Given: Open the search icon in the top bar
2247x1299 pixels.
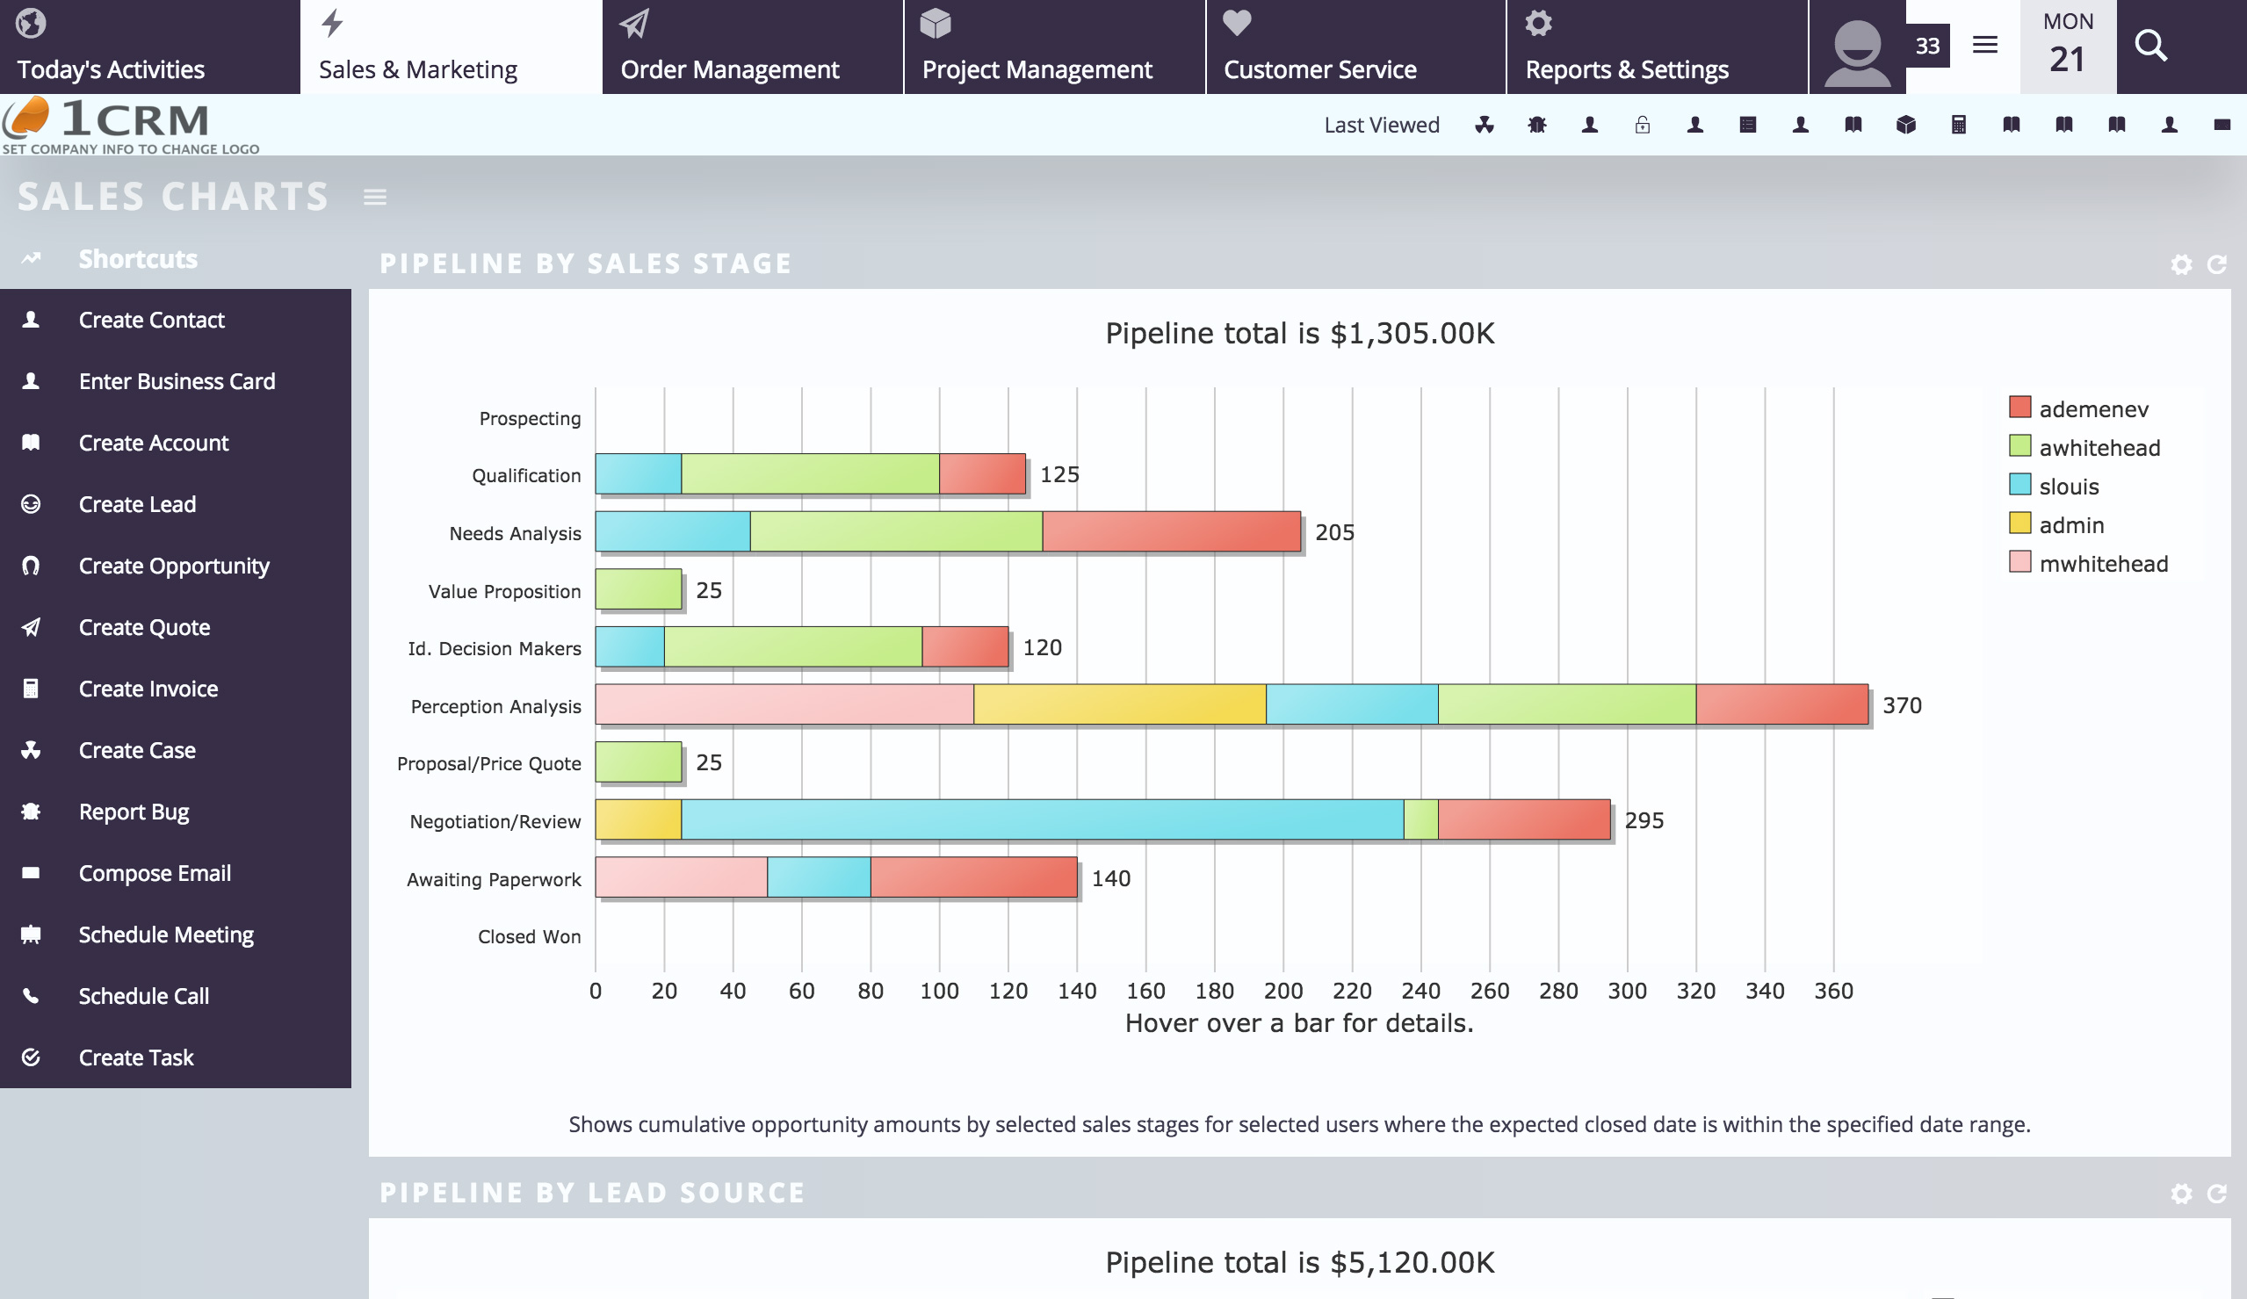Looking at the screenshot, I should pyautogui.click(x=2149, y=47).
